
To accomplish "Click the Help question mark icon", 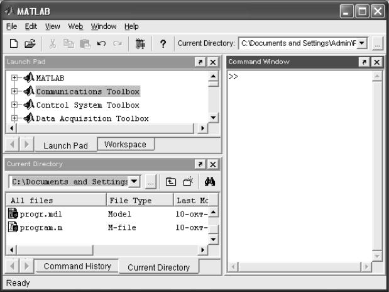I will 163,44.
